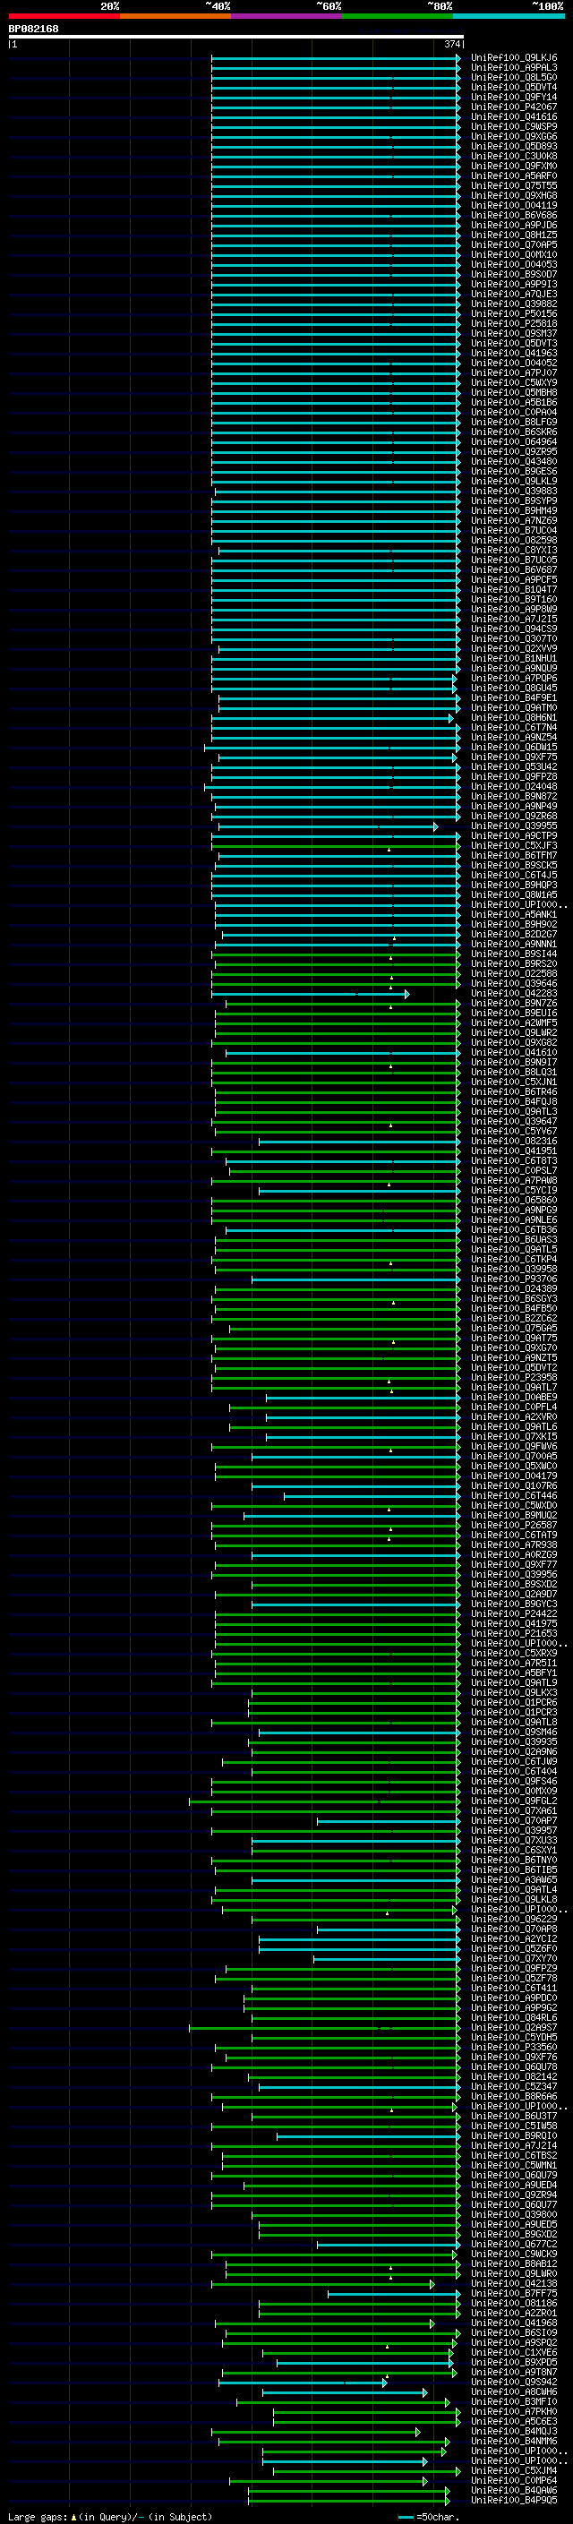573x2524 pixels.
Task: Select subject label UniRef100_B9N7Z6
Action: click(514, 1004)
